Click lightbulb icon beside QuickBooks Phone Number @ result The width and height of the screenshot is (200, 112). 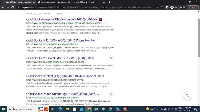click(111, 94)
